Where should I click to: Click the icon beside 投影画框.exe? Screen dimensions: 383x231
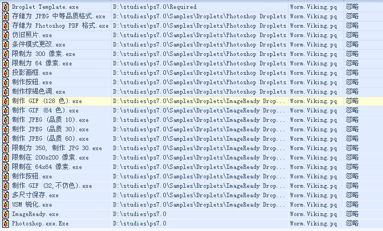coord(6,73)
